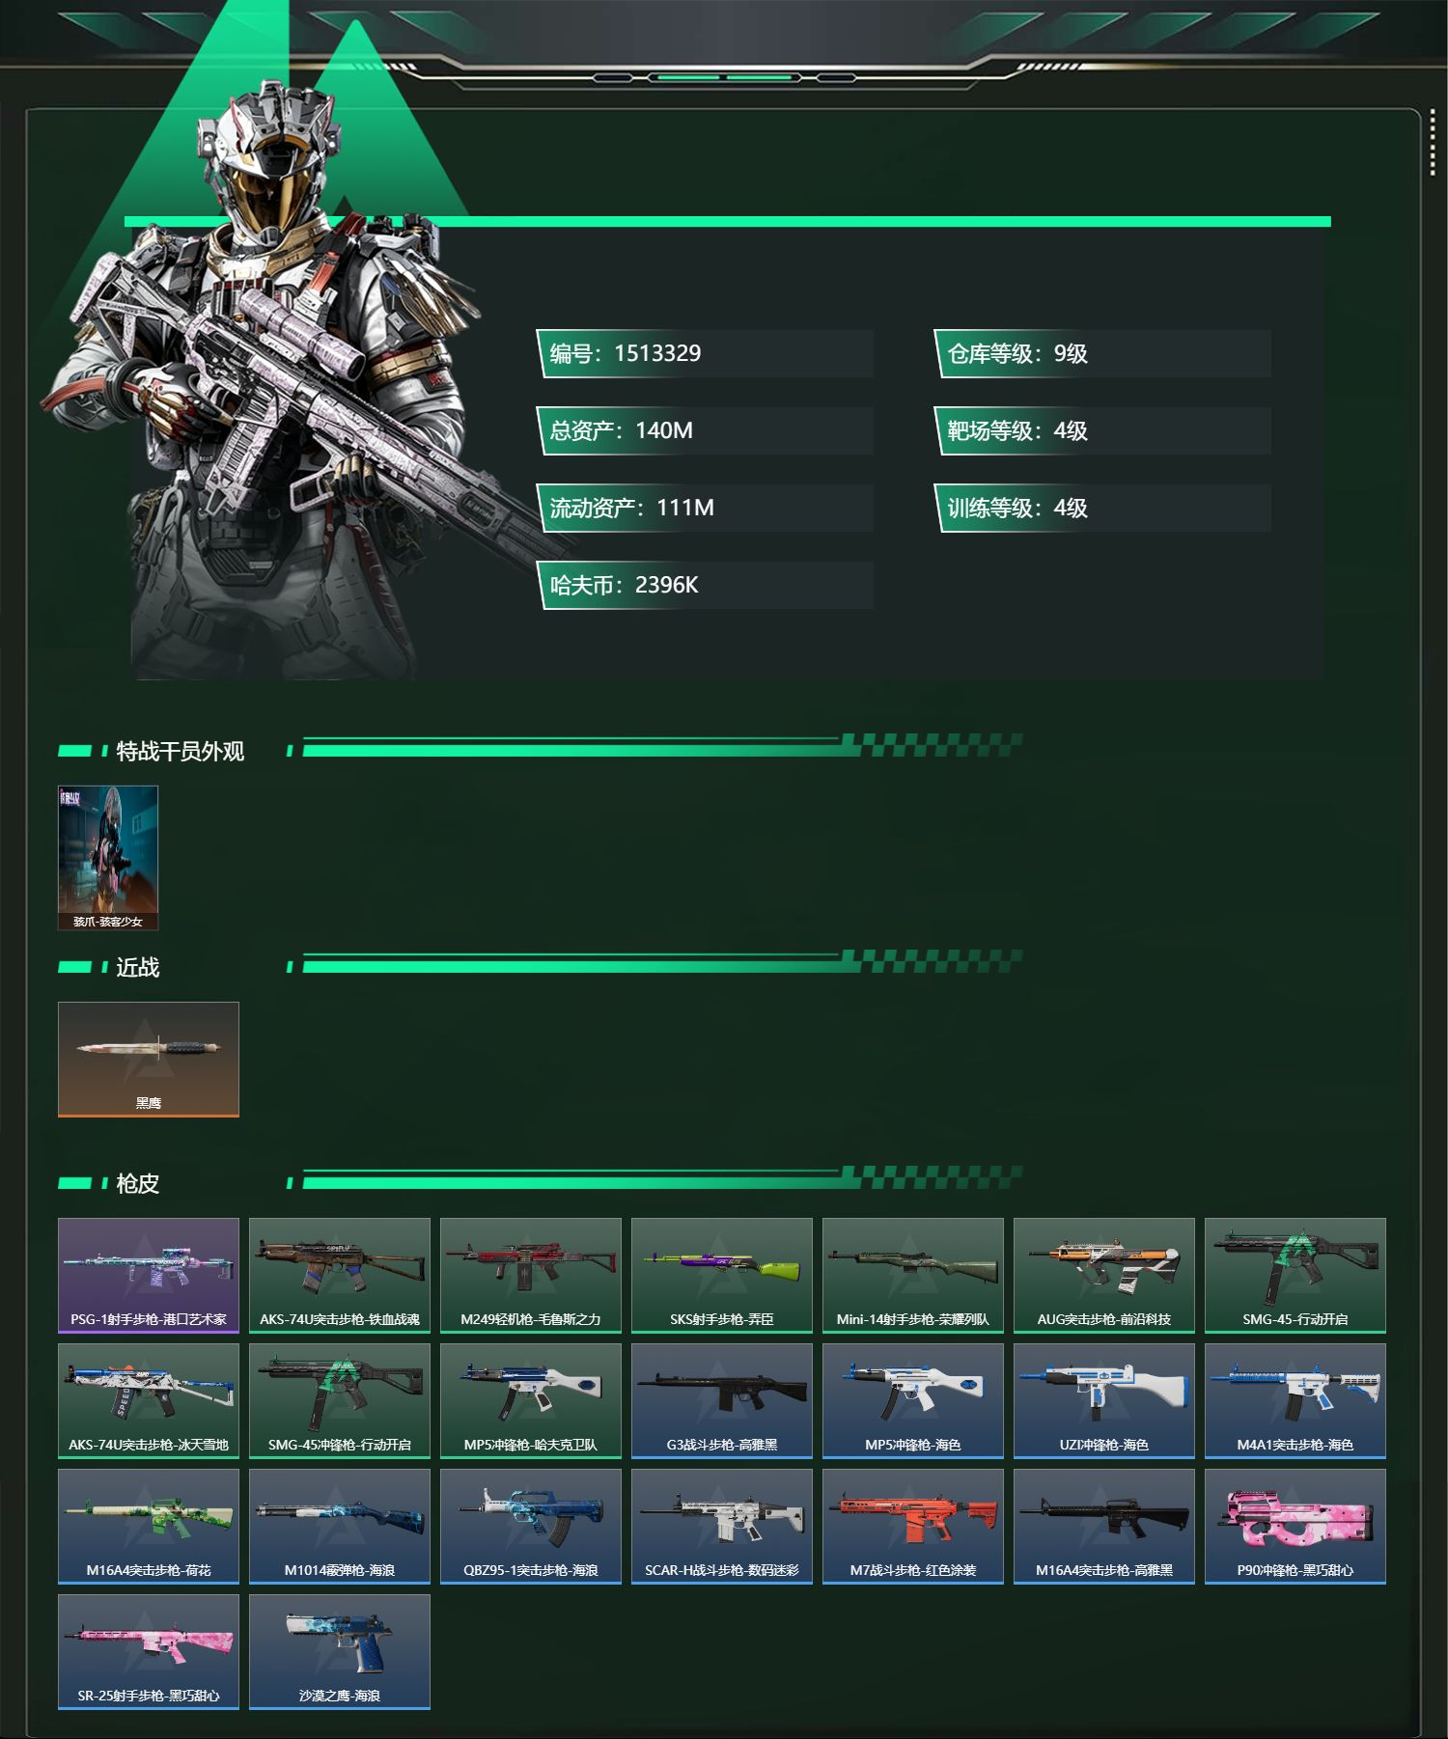
Task: Click the G3战斗步枪-高雅黑 skin
Action: (722, 1401)
